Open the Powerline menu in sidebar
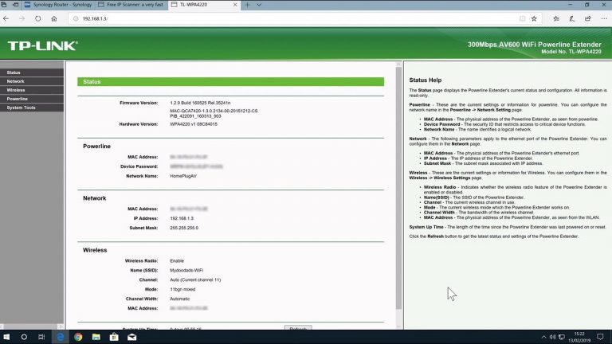Viewport: 612px width, 344px height. [32, 99]
